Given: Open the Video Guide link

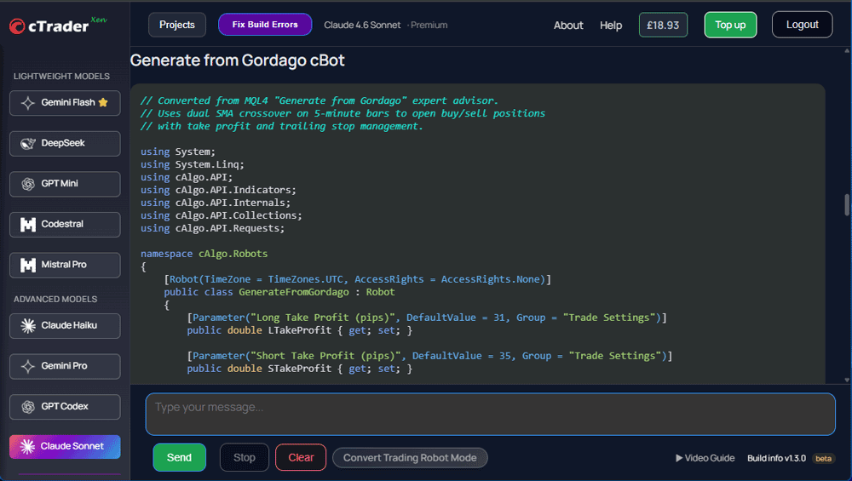Looking at the screenshot, I should [705, 458].
